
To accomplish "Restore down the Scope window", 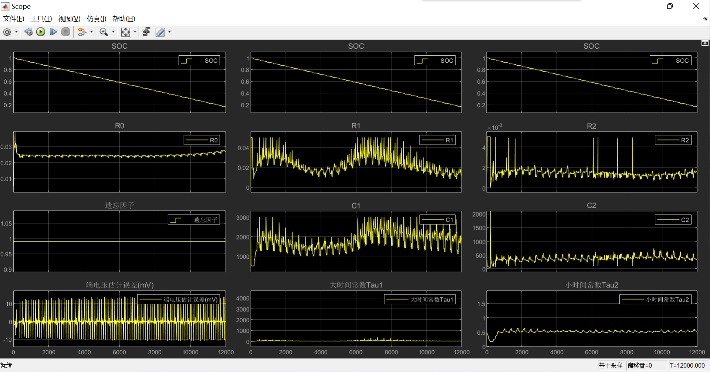I will click(670, 6).
